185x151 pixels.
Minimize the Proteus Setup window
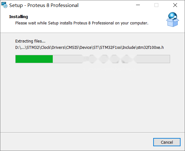click(x=138, y=5)
